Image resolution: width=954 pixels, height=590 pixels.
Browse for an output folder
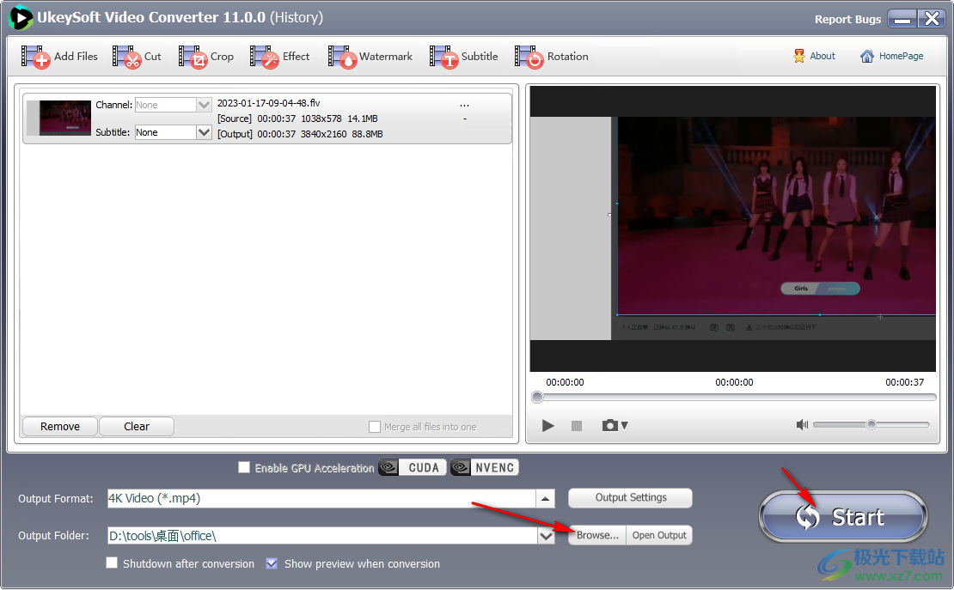pyautogui.click(x=596, y=535)
